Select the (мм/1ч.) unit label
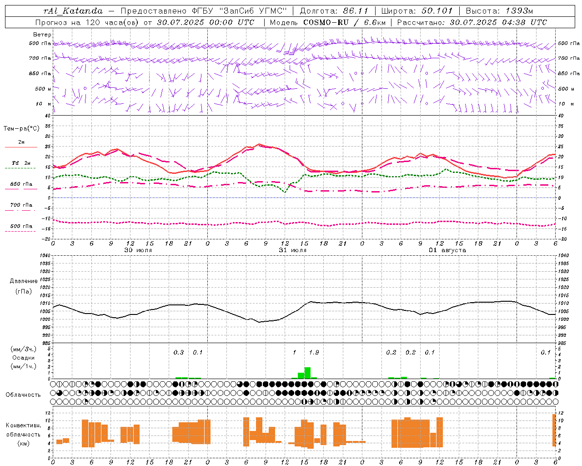The height and width of the screenshot is (466, 582). click(x=24, y=366)
